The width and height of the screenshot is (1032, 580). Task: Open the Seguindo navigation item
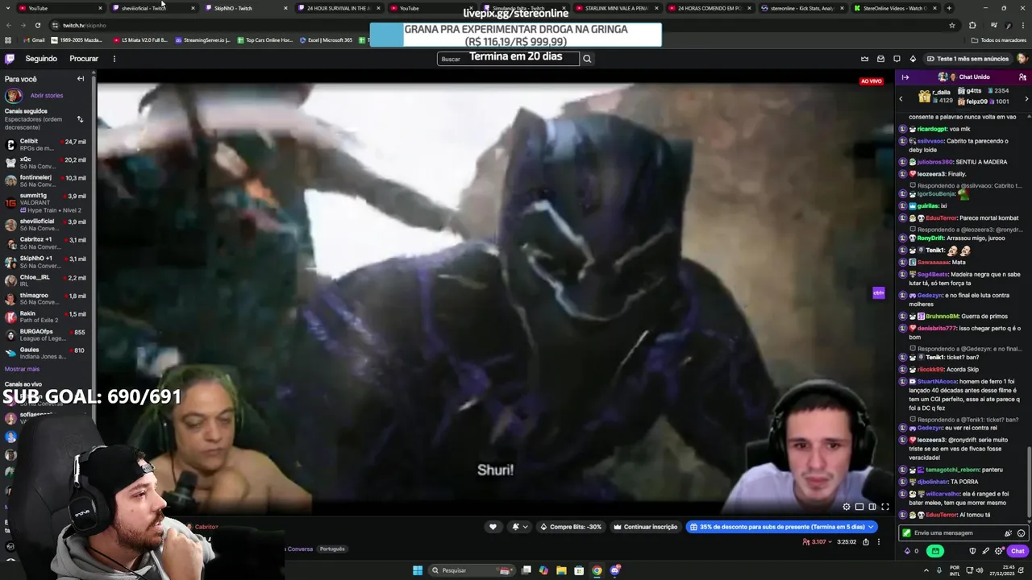(x=41, y=59)
